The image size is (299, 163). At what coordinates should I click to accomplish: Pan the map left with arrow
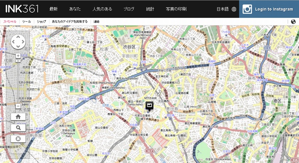tap(13, 42)
